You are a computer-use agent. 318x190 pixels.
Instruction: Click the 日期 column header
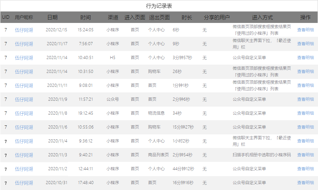(52, 17)
